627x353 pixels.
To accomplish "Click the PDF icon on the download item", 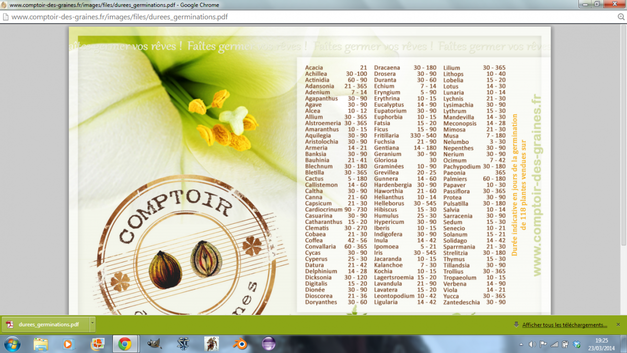I will [x=10, y=324].
